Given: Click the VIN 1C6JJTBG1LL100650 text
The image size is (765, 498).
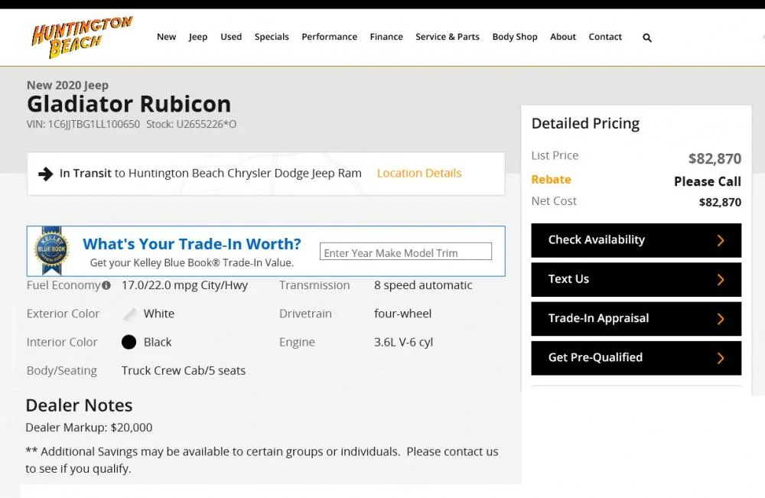Looking at the screenshot, I should (x=83, y=124).
